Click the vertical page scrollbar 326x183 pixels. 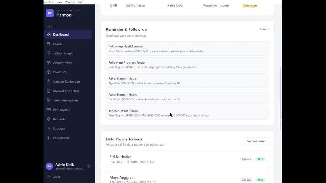(x=281, y=98)
